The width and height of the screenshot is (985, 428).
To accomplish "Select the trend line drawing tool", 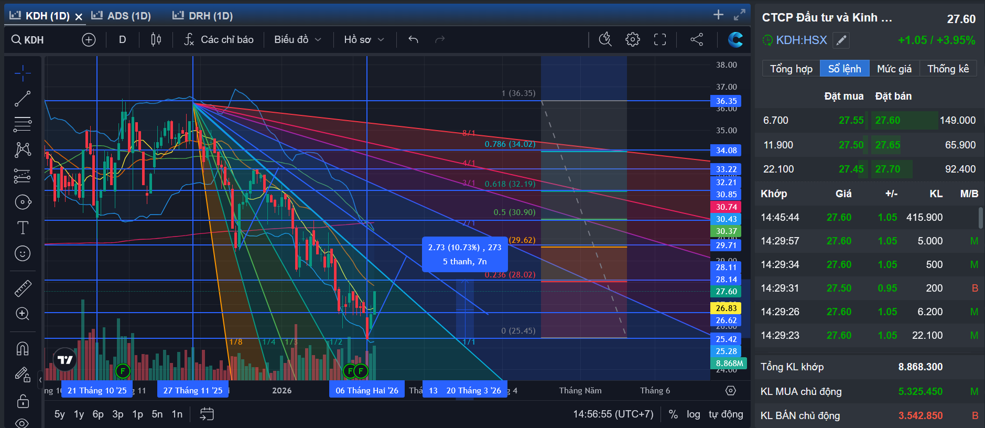I will point(23,99).
